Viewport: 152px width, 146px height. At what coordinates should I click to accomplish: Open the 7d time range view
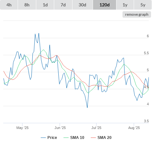(x=63, y=5)
